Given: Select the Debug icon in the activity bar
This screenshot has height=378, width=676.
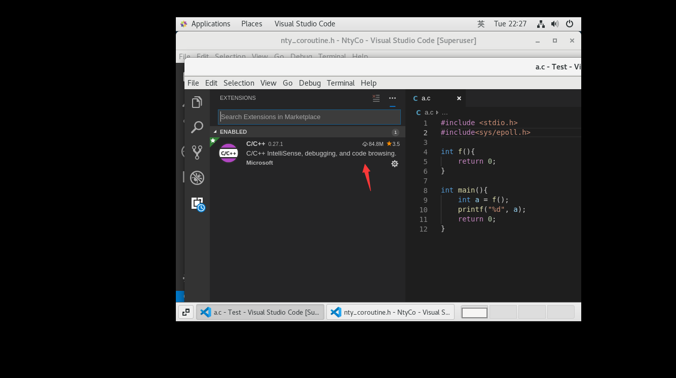Looking at the screenshot, I should [x=197, y=177].
